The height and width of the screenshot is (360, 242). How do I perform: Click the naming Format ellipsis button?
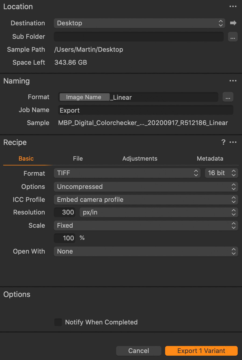click(x=228, y=97)
